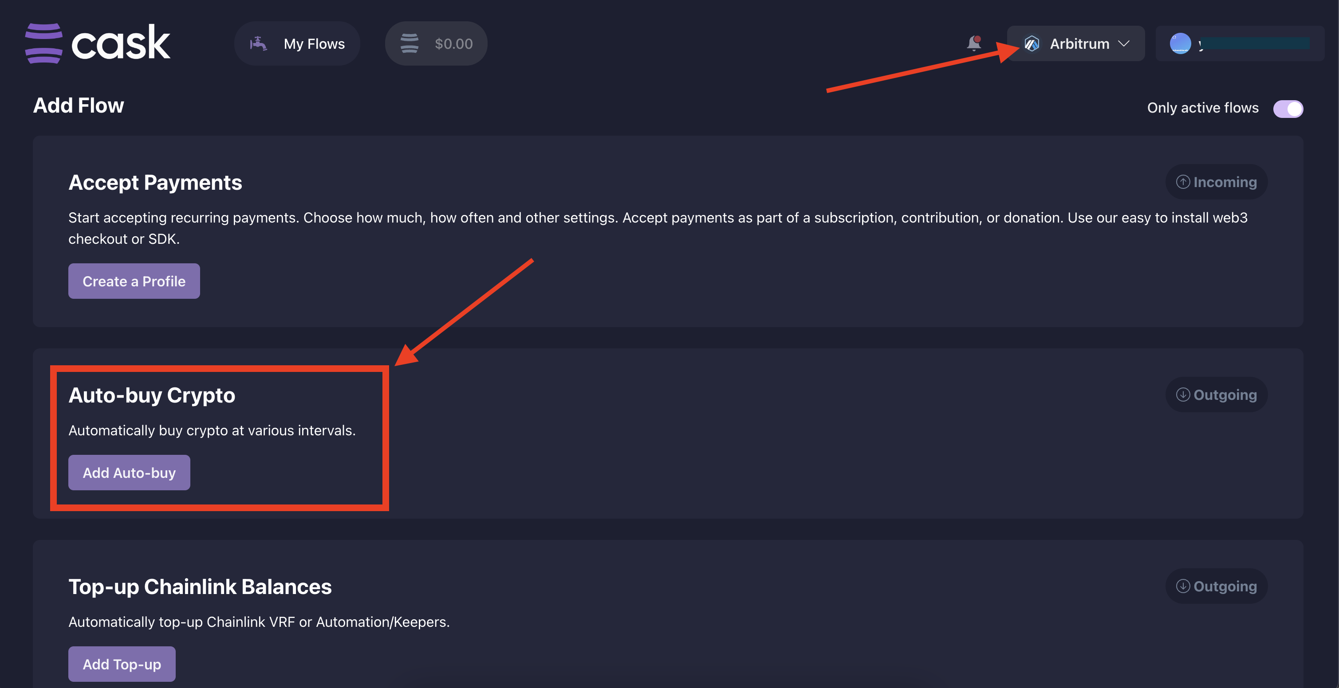Click the Cask logo icon
Image resolution: width=1339 pixels, height=688 pixels.
point(43,43)
